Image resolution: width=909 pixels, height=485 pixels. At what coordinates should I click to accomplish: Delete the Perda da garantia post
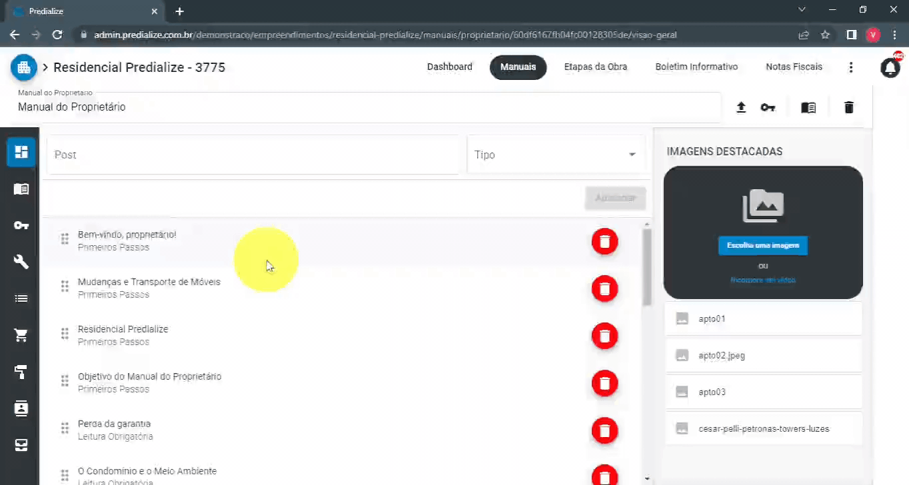[604, 430]
